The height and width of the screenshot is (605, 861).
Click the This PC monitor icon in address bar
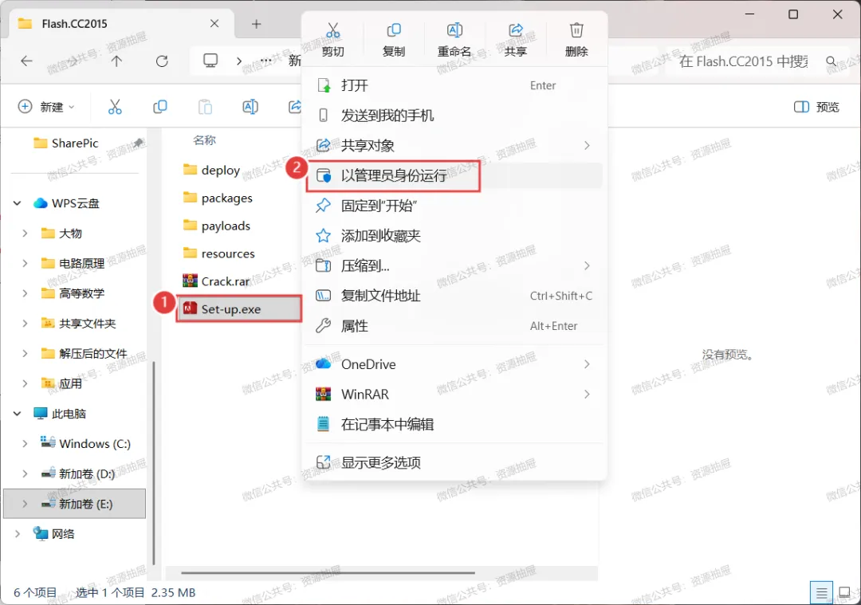pyautogui.click(x=210, y=61)
